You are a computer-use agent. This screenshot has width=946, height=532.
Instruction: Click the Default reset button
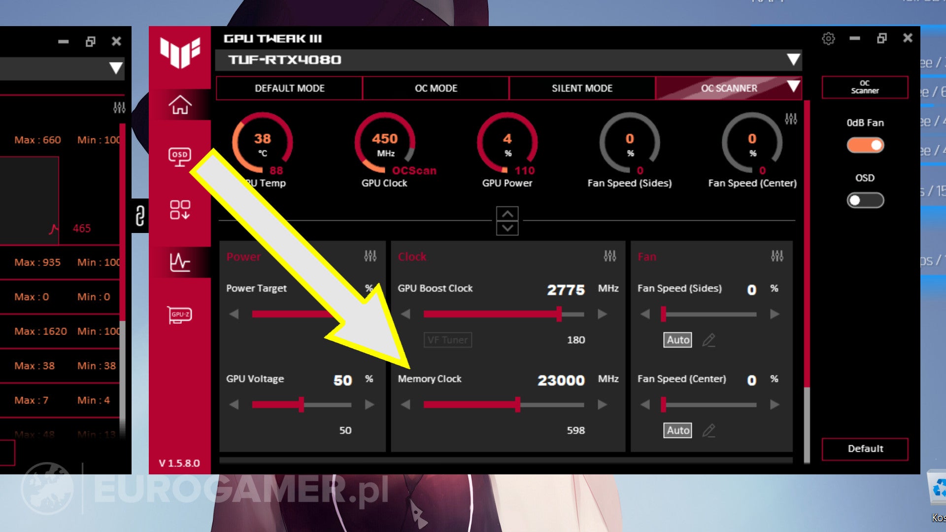pyautogui.click(x=865, y=449)
